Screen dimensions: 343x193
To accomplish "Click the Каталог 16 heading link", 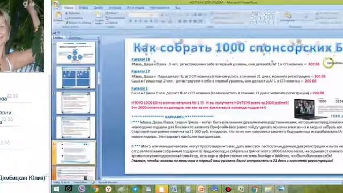I will pyautogui.click(x=140, y=60).
